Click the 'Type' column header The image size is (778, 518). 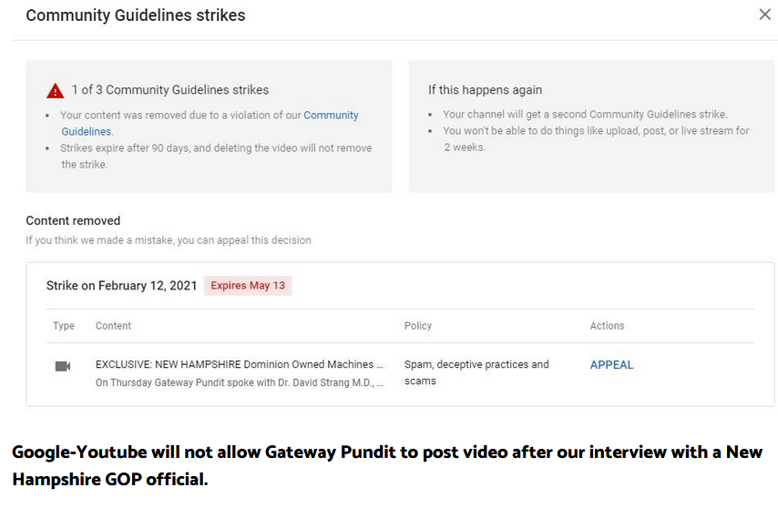pos(64,326)
